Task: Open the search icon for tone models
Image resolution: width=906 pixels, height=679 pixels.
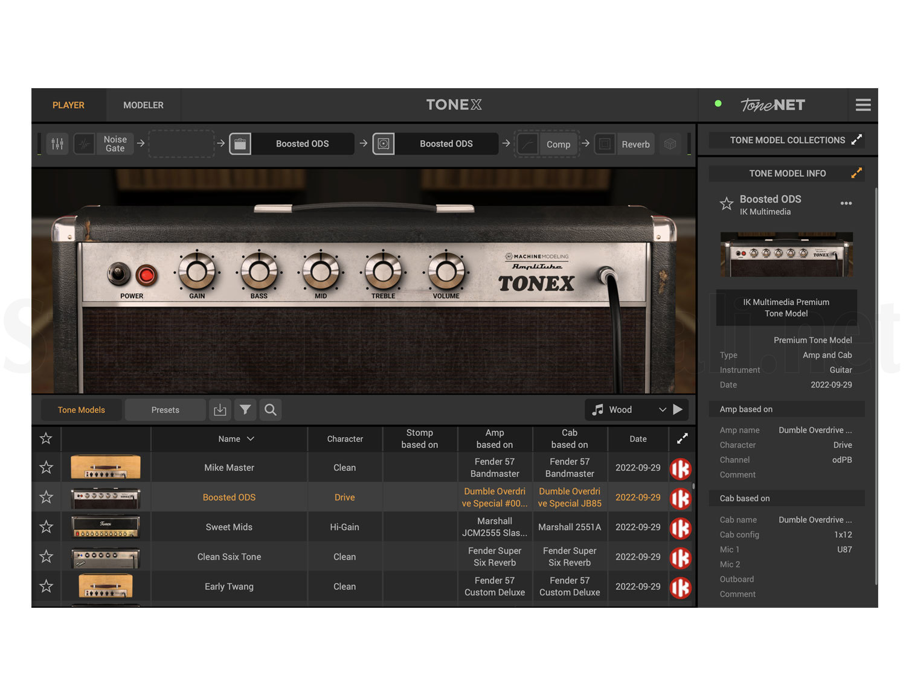Action: [271, 410]
